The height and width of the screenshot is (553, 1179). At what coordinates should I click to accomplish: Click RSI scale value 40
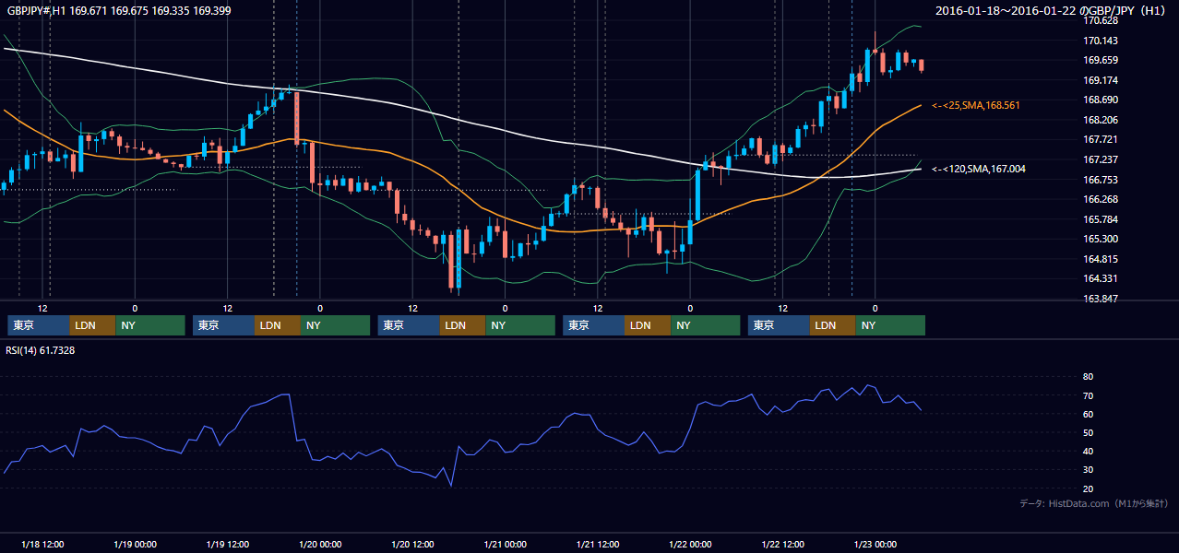point(1089,451)
